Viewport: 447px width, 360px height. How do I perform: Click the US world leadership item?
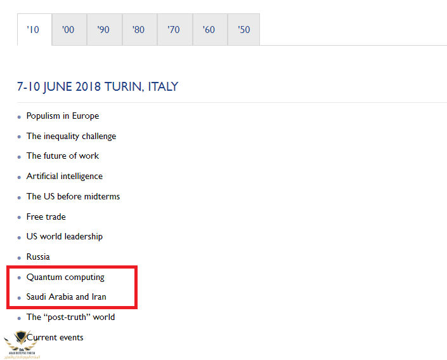tap(64, 237)
